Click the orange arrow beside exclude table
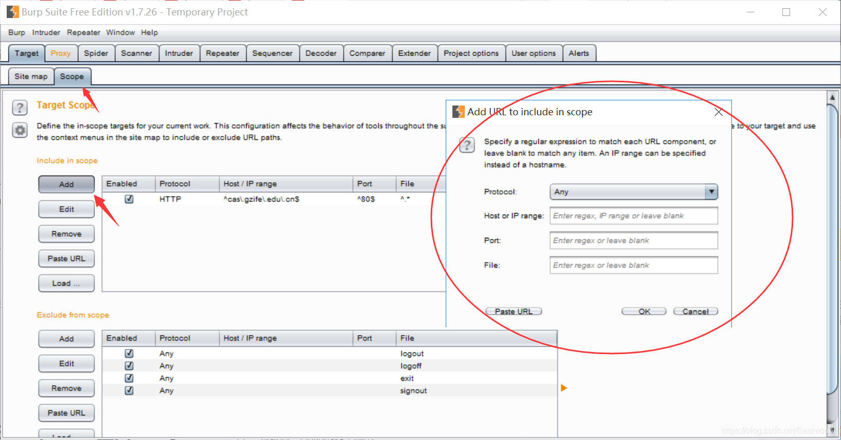Viewport: 841px width, 440px height. tap(564, 388)
